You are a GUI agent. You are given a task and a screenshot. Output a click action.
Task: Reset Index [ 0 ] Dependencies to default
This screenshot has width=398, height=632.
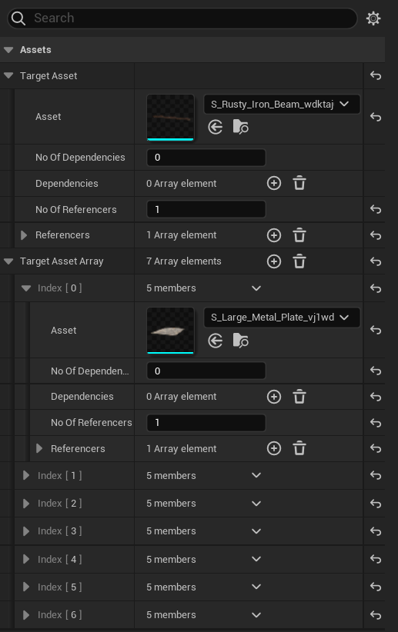pos(376,397)
